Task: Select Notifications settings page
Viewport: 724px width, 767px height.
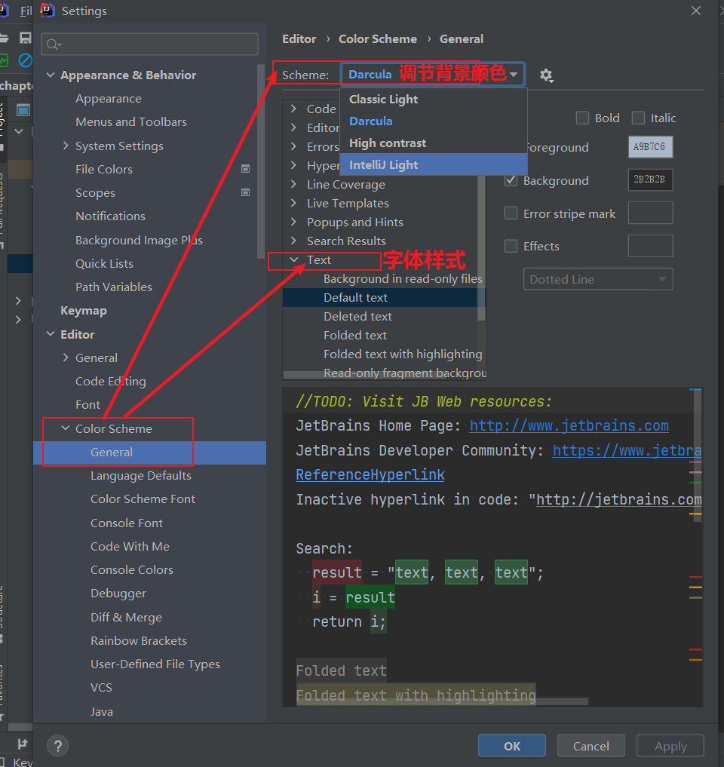Action: click(x=111, y=216)
